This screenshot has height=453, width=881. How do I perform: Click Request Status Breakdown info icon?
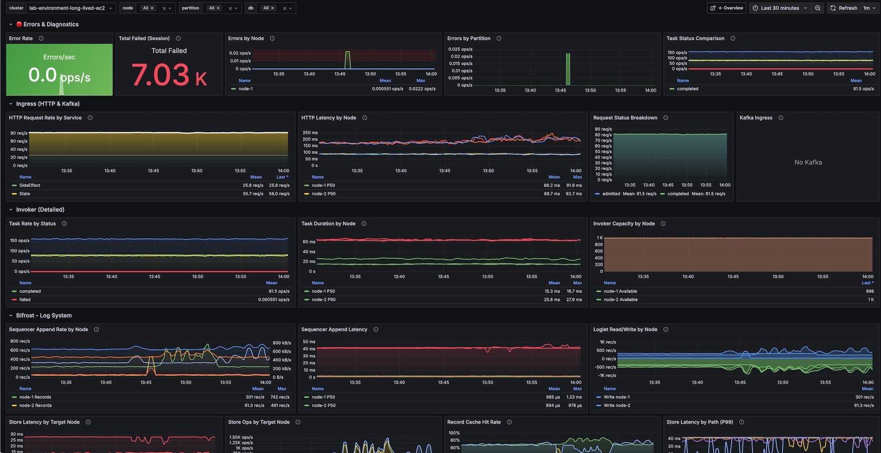666,118
